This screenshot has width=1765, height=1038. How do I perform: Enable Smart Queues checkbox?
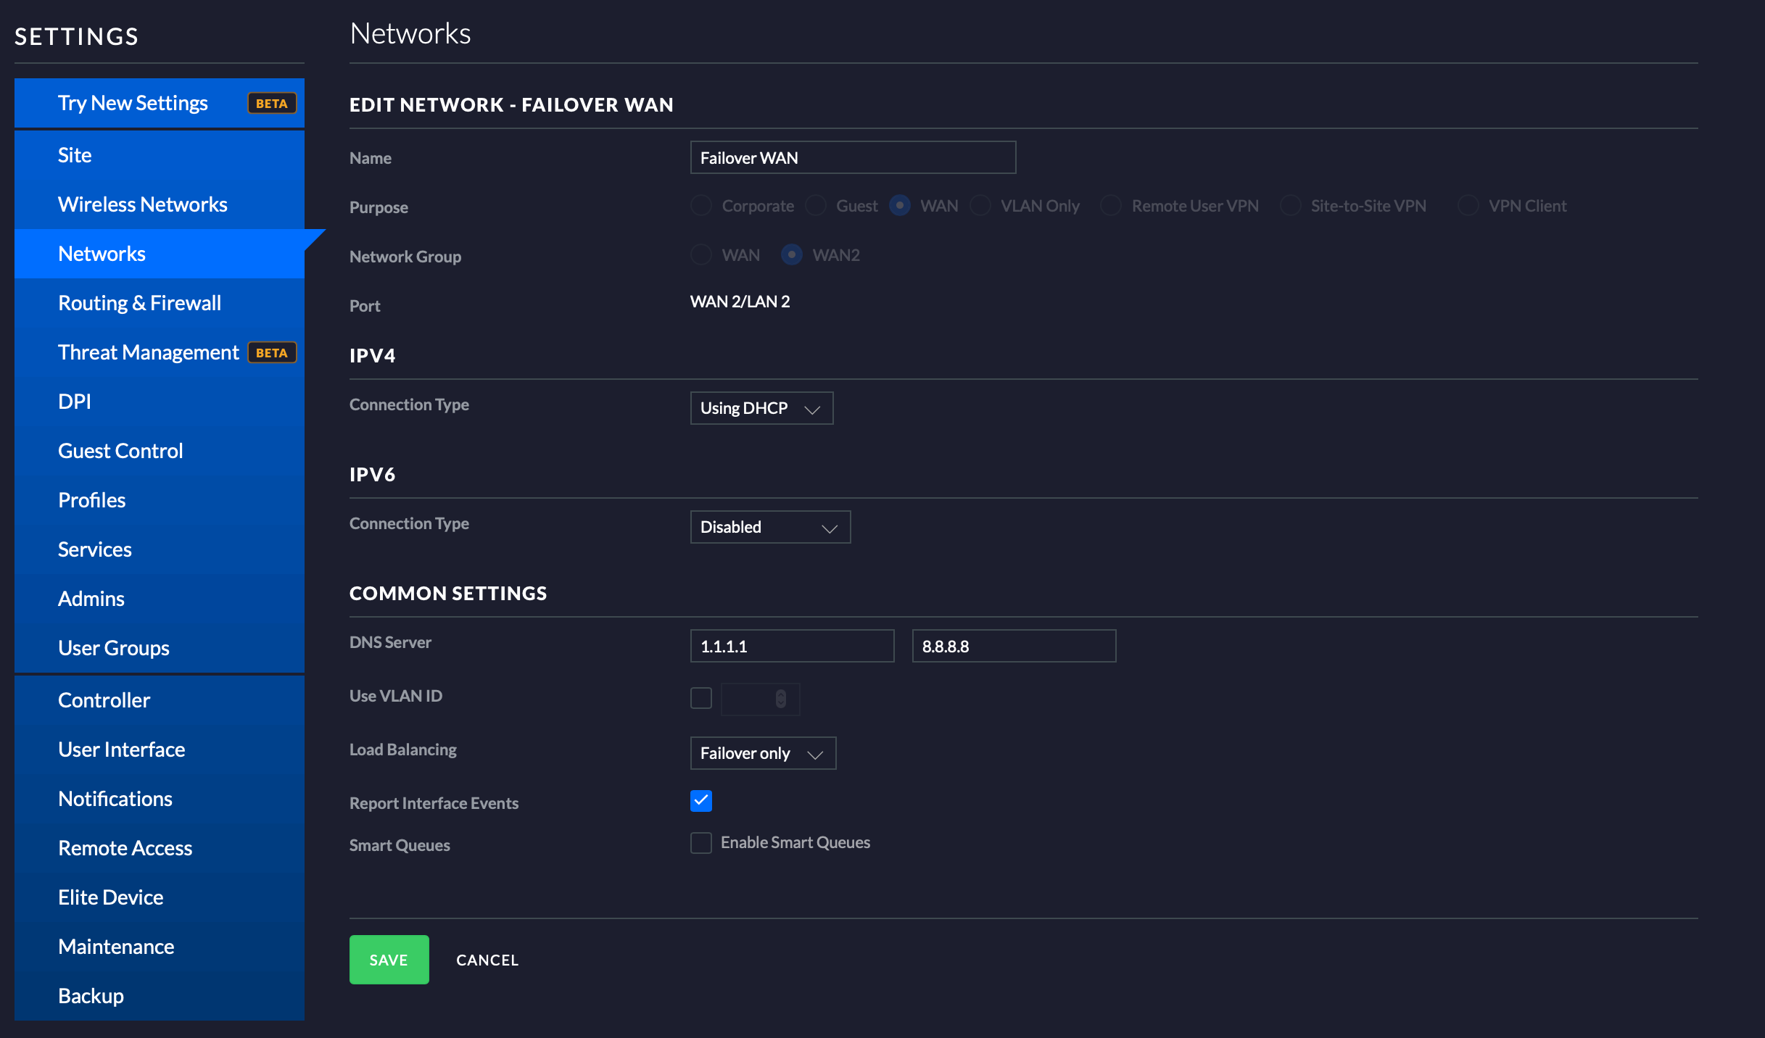[700, 843]
